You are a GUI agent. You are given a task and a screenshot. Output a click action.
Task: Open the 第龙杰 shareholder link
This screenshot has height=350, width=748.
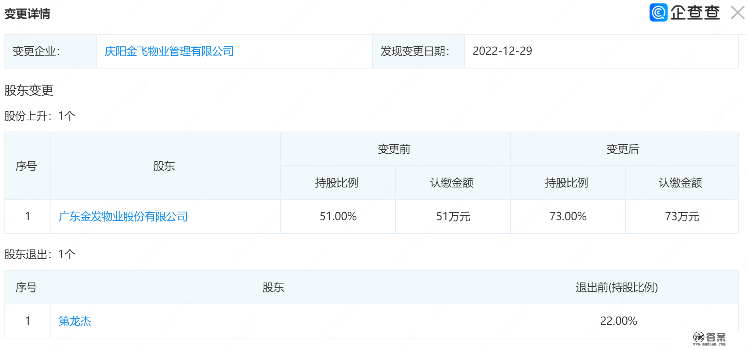coord(75,321)
